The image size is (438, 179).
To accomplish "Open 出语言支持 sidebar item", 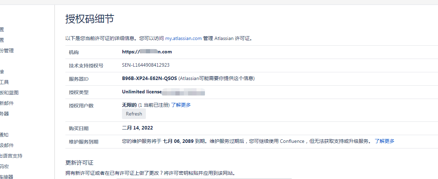I will [x=11, y=156].
